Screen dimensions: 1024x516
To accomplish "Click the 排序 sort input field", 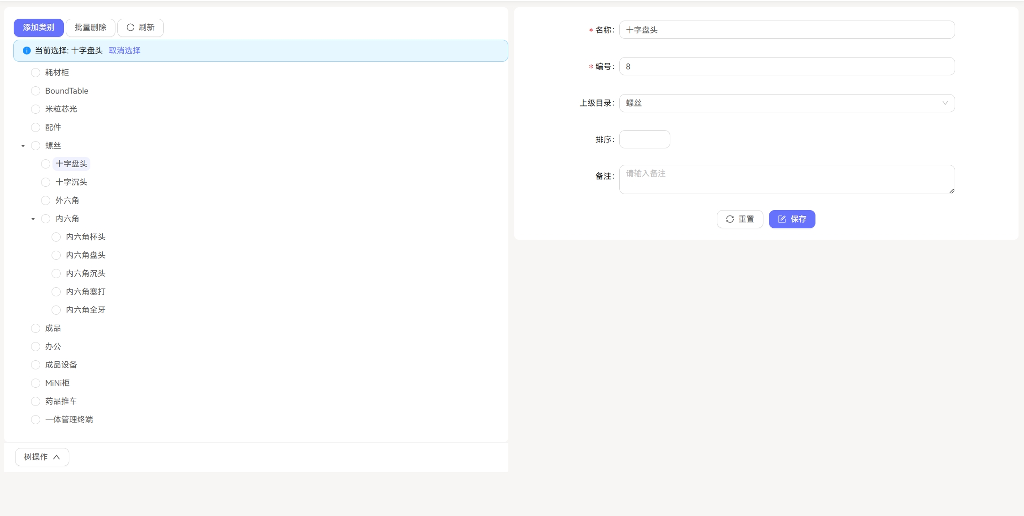I will (644, 139).
